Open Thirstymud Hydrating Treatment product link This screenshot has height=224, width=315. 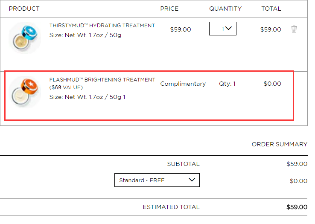coord(102,26)
